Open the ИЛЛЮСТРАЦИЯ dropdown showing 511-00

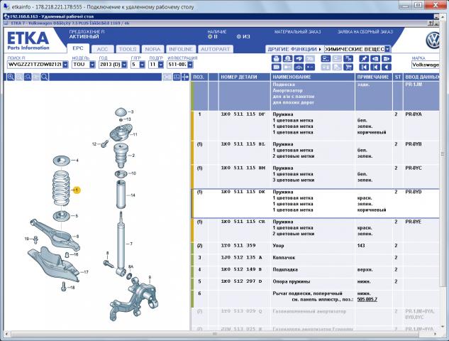click(x=190, y=65)
